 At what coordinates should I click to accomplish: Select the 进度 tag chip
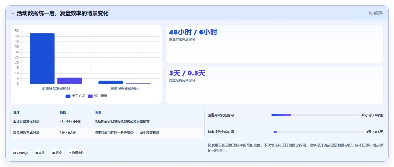(57, 153)
